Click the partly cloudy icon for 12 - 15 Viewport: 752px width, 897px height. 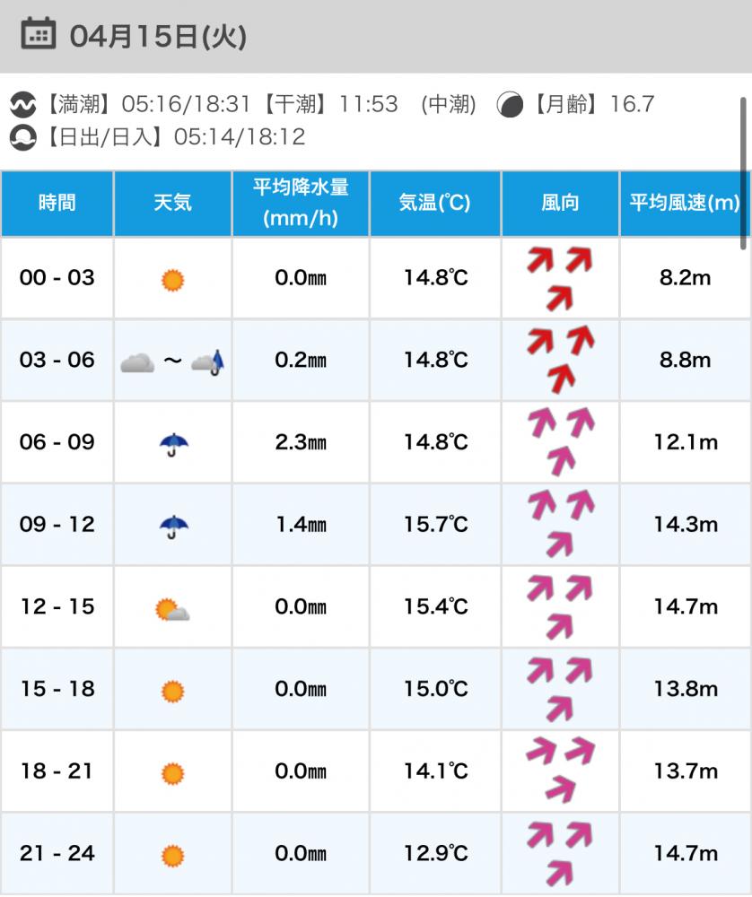(172, 611)
